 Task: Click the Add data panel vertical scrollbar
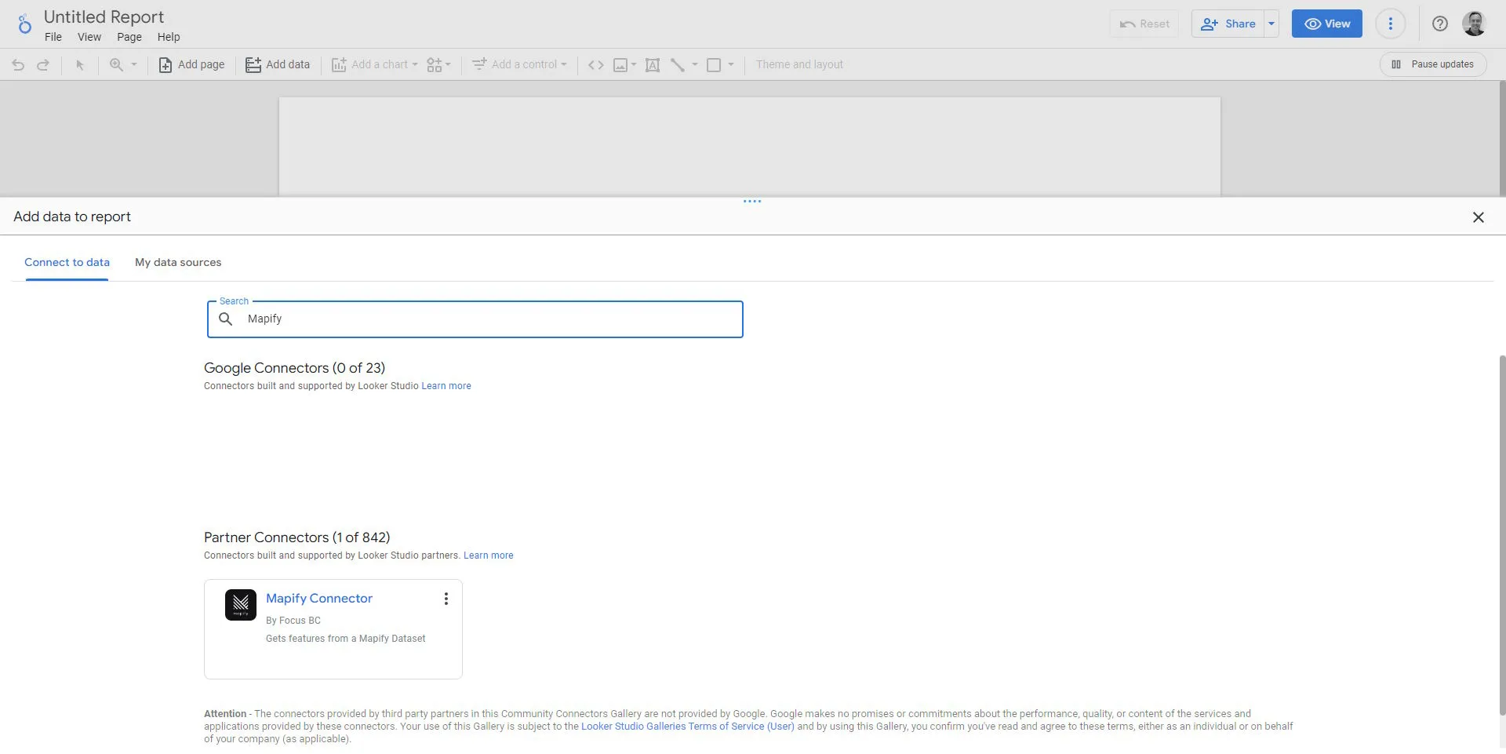coord(1502,534)
